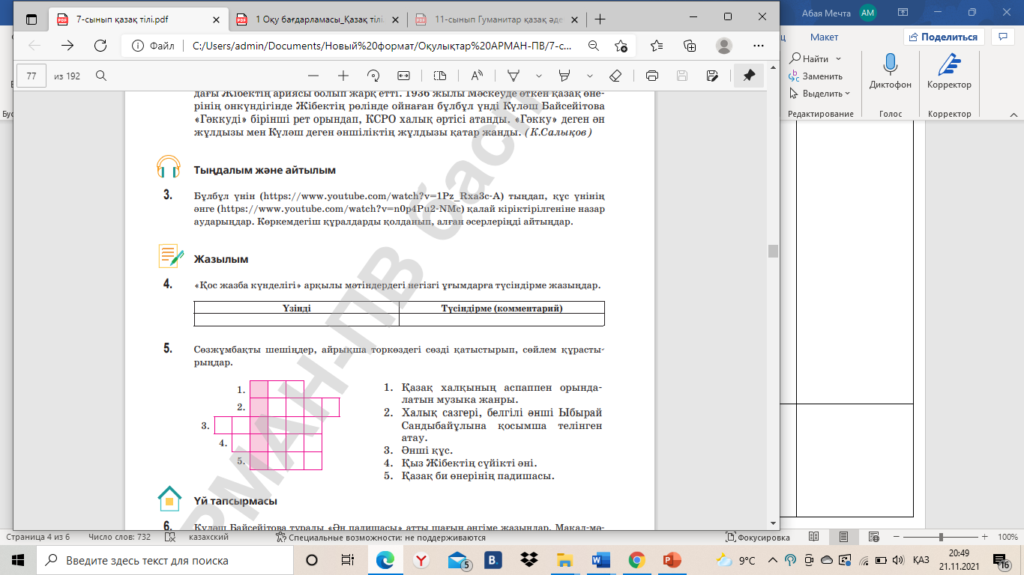Open Корректор editor in Word
The image size is (1024, 575).
pos(949,72)
